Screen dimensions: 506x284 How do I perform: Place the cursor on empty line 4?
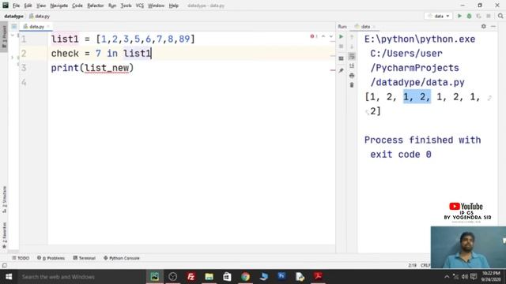click(191, 82)
